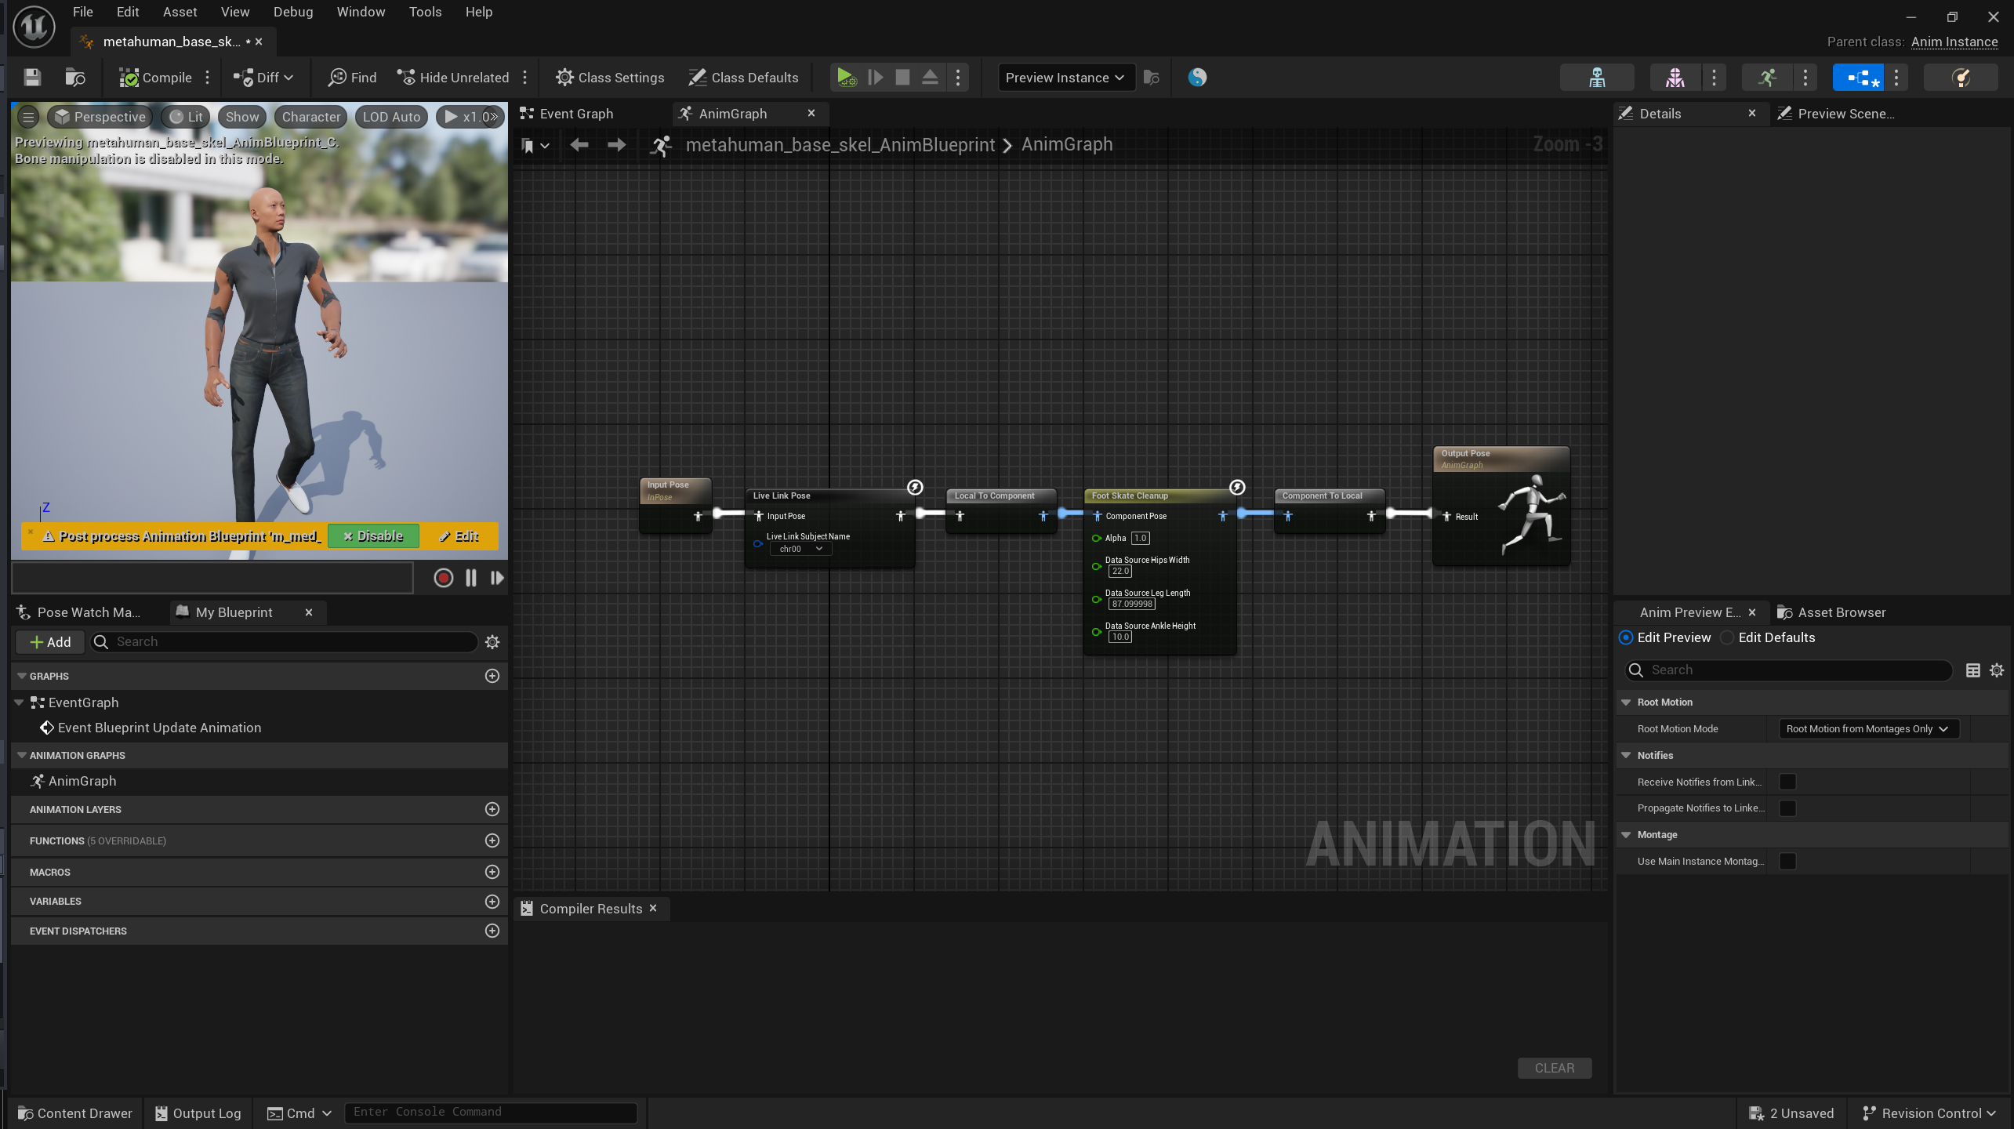Click the skeleton editor mode icon

(1596, 78)
